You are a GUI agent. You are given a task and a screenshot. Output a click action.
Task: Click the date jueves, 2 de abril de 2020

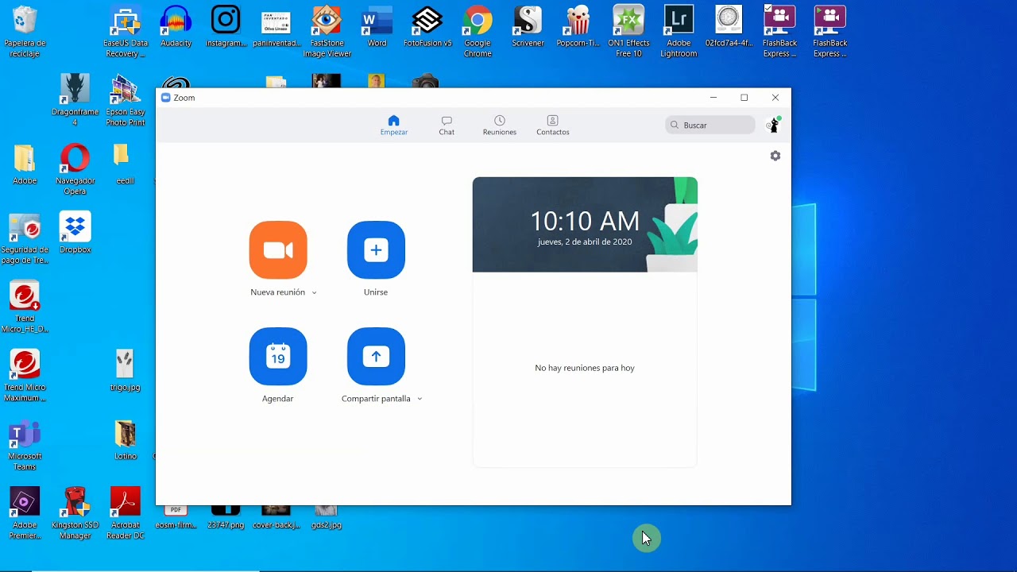tap(585, 242)
